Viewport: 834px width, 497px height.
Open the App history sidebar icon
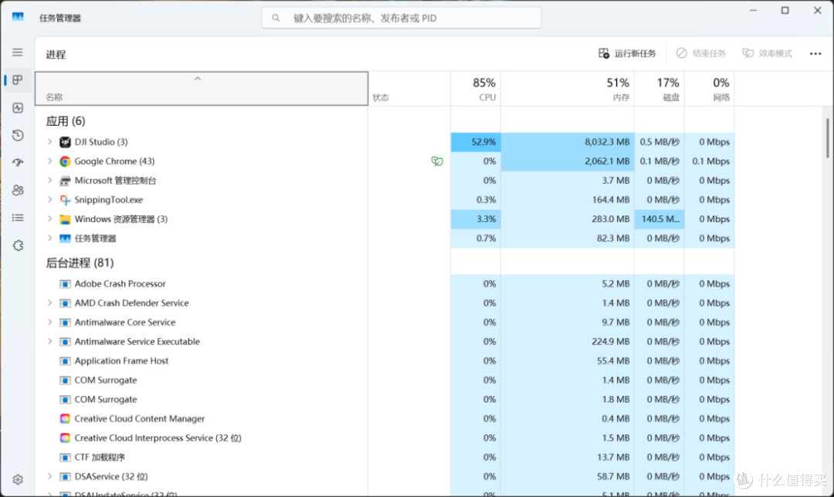pyautogui.click(x=18, y=135)
